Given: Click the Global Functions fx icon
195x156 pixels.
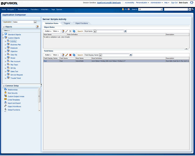Looking at the screenshot, I should [5, 109].
